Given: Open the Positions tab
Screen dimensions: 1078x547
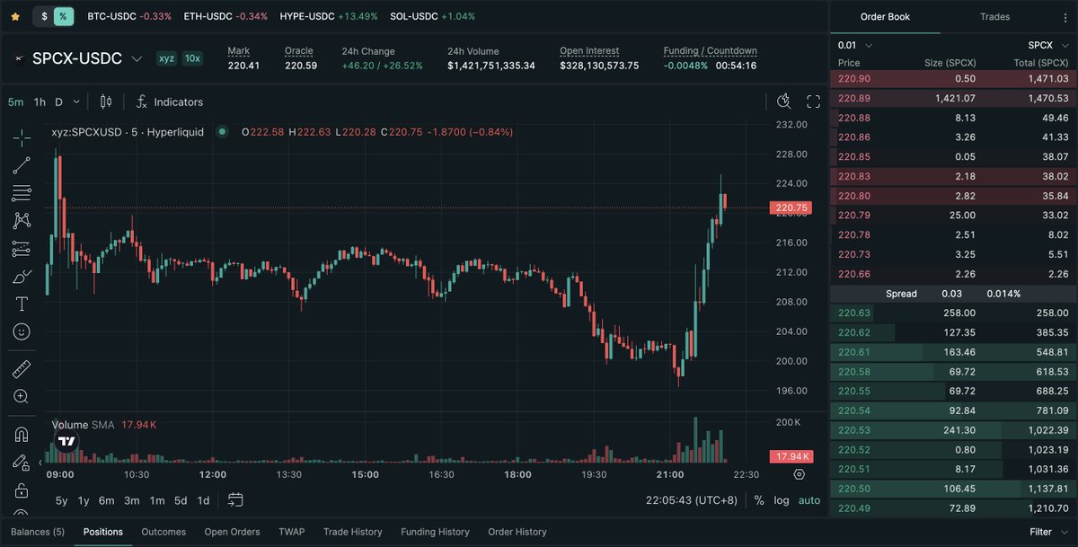Looking at the screenshot, I should pyautogui.click(x=103, y=532).
